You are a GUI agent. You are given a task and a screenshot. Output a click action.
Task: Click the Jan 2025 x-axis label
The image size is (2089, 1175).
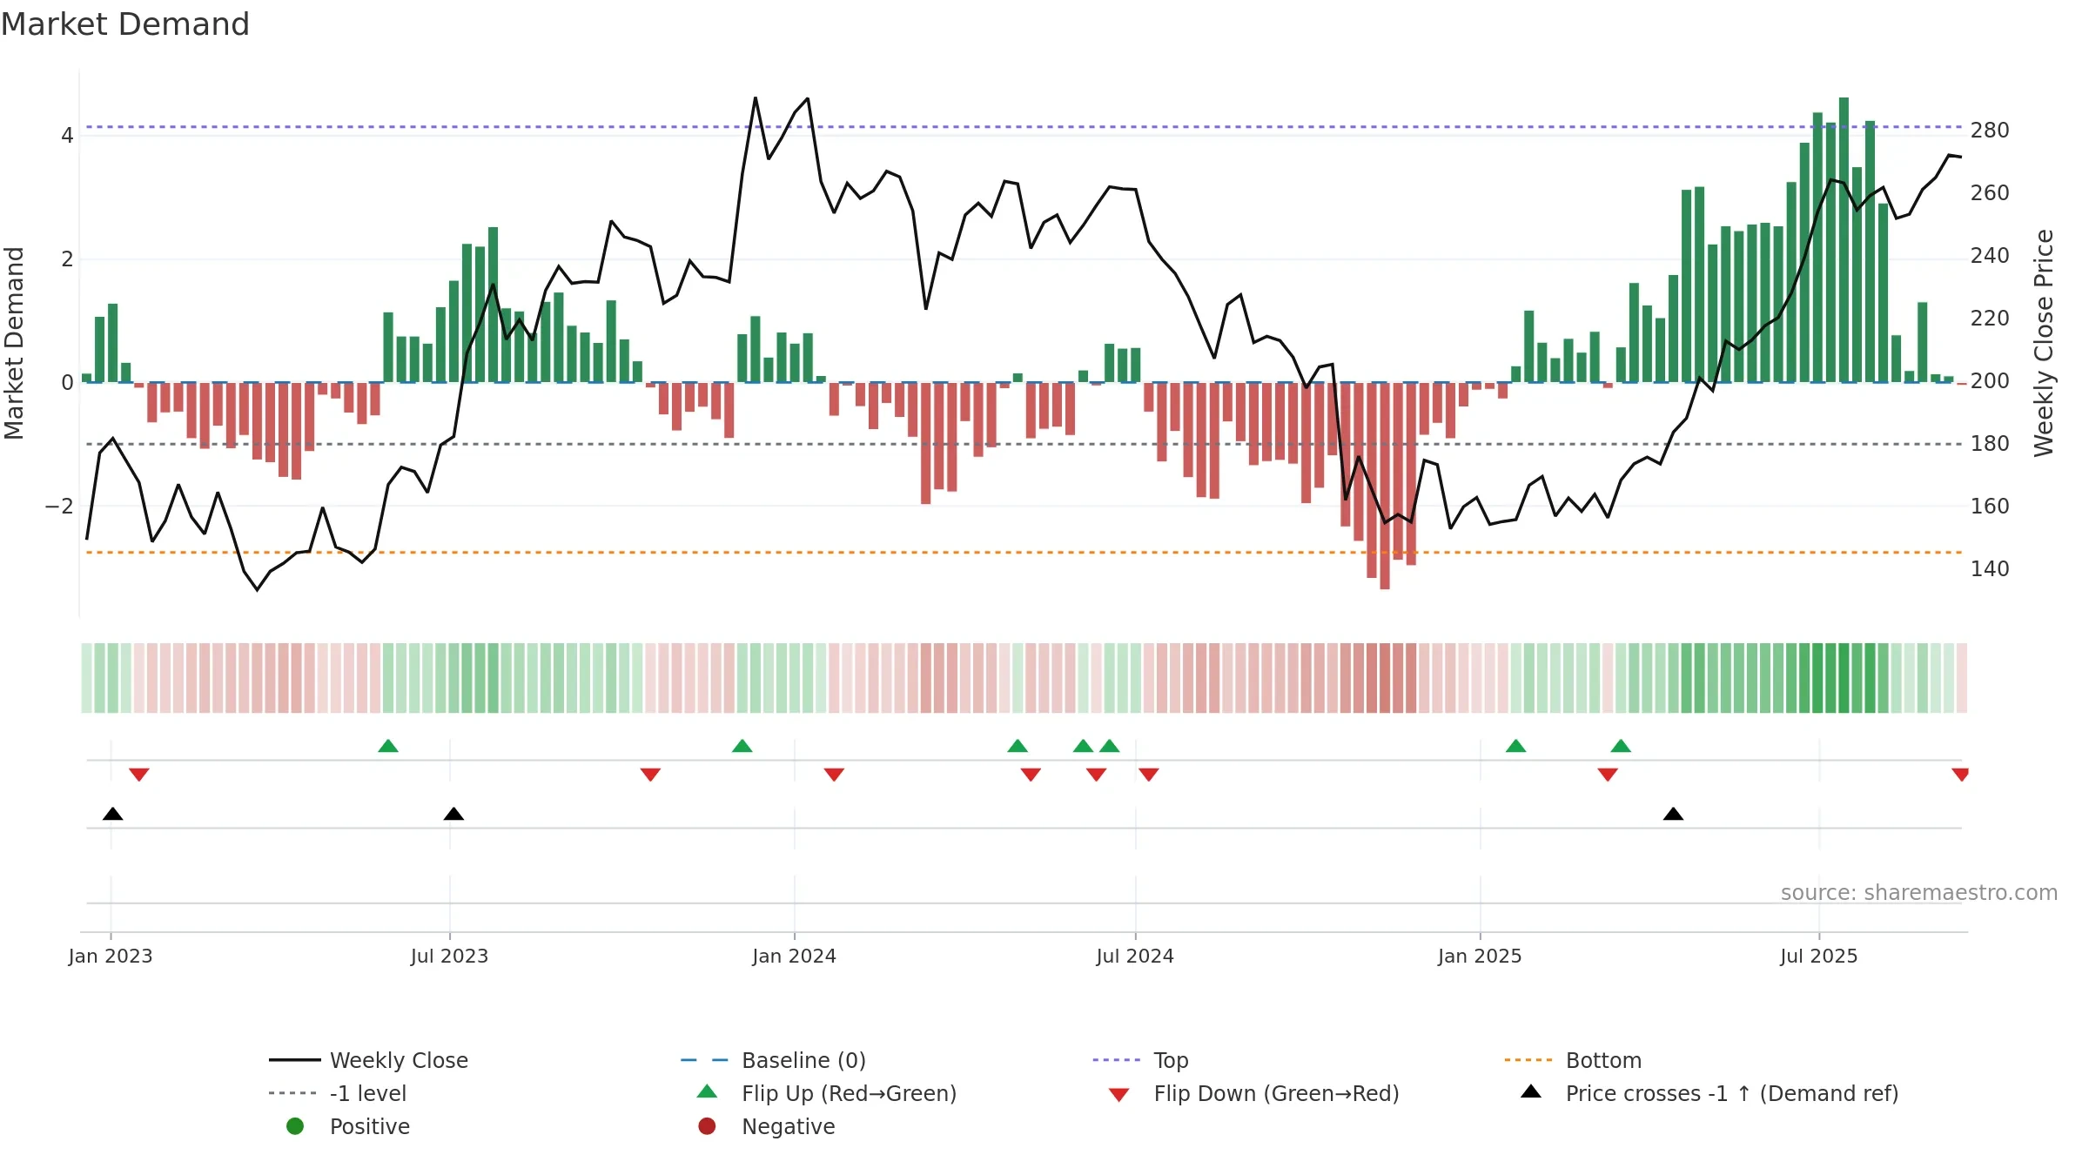[1480, 956]
